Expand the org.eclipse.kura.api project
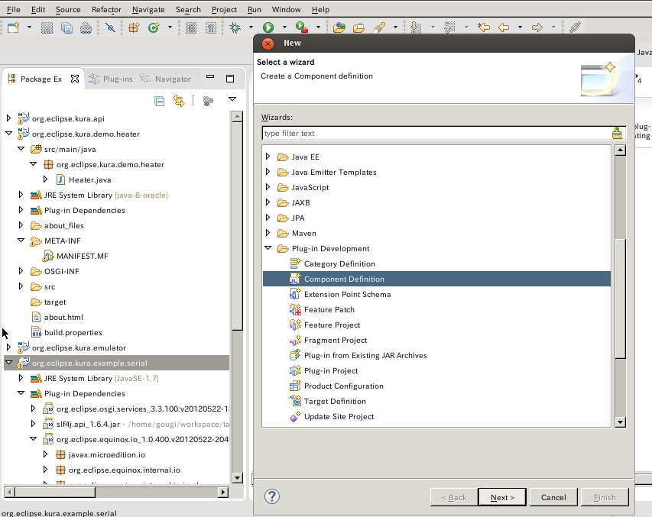652x517 pixels. pyautogui.click(x=8, y=118)
